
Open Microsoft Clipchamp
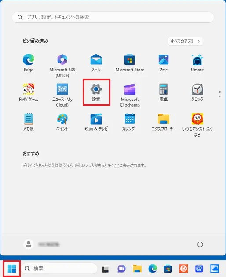click(x=130, y=95)
